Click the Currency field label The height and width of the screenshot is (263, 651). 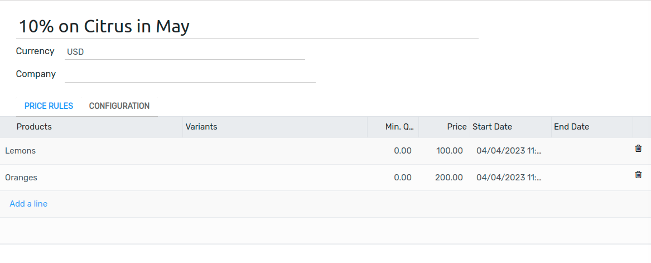[x=35, y=51]
